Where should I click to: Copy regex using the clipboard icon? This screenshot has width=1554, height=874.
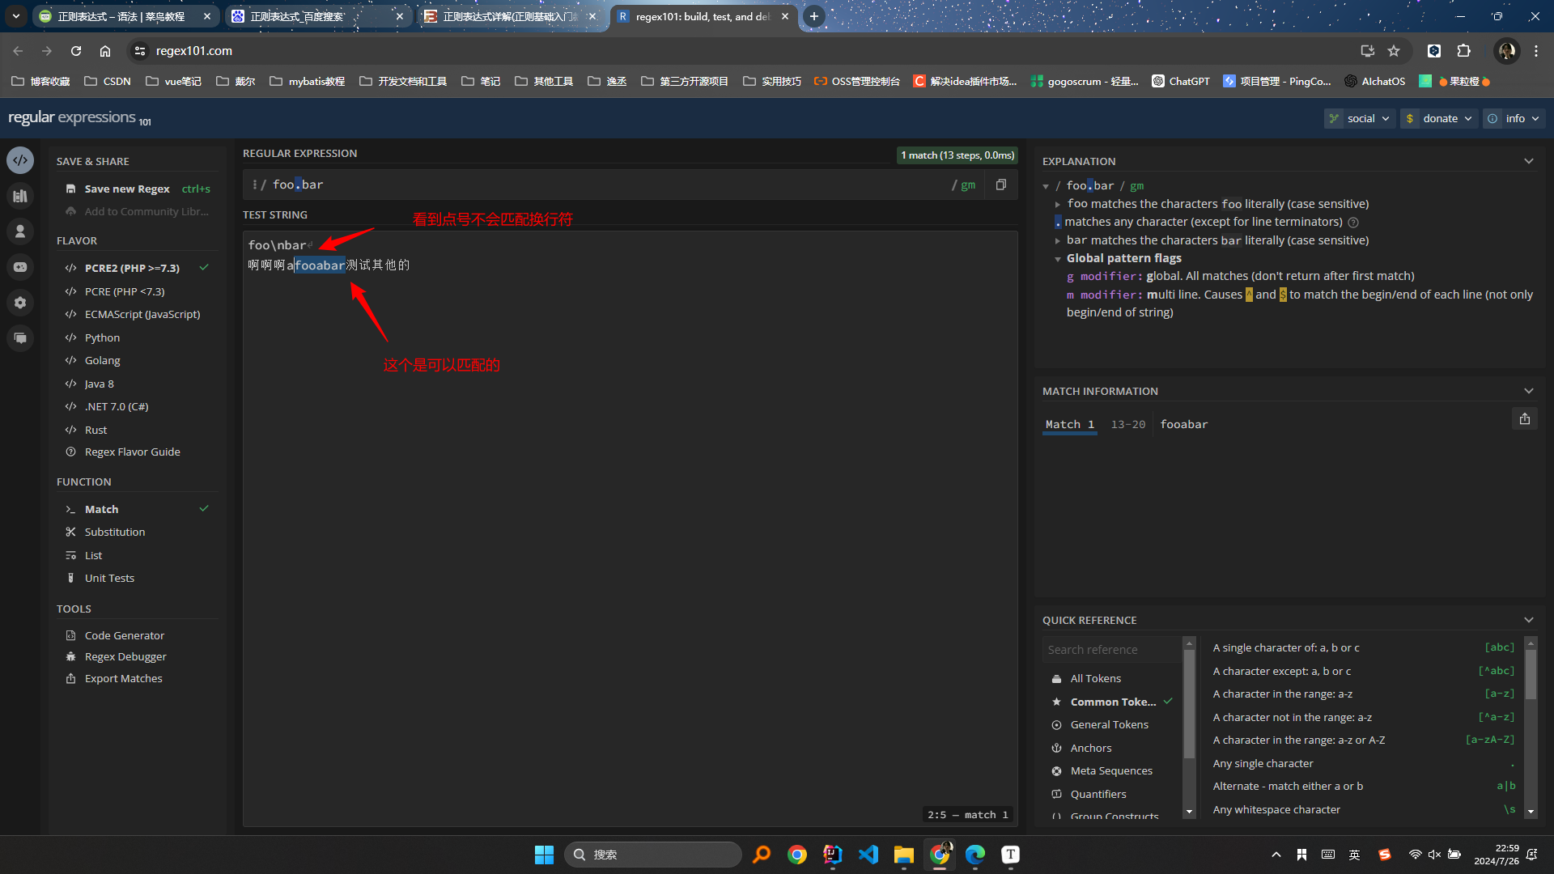pyautogui.click(x=1001, y=185)
